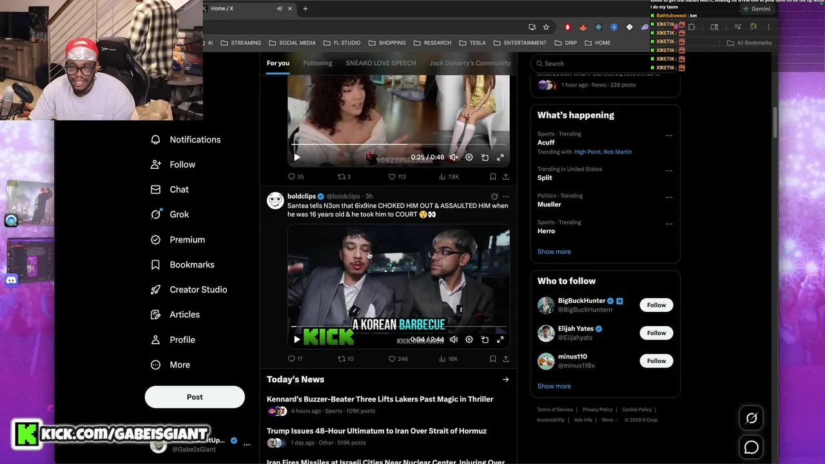Switch to the Following tab
Image resolution: width=825 pixels, height=464 pixels.
pos(318,63)
